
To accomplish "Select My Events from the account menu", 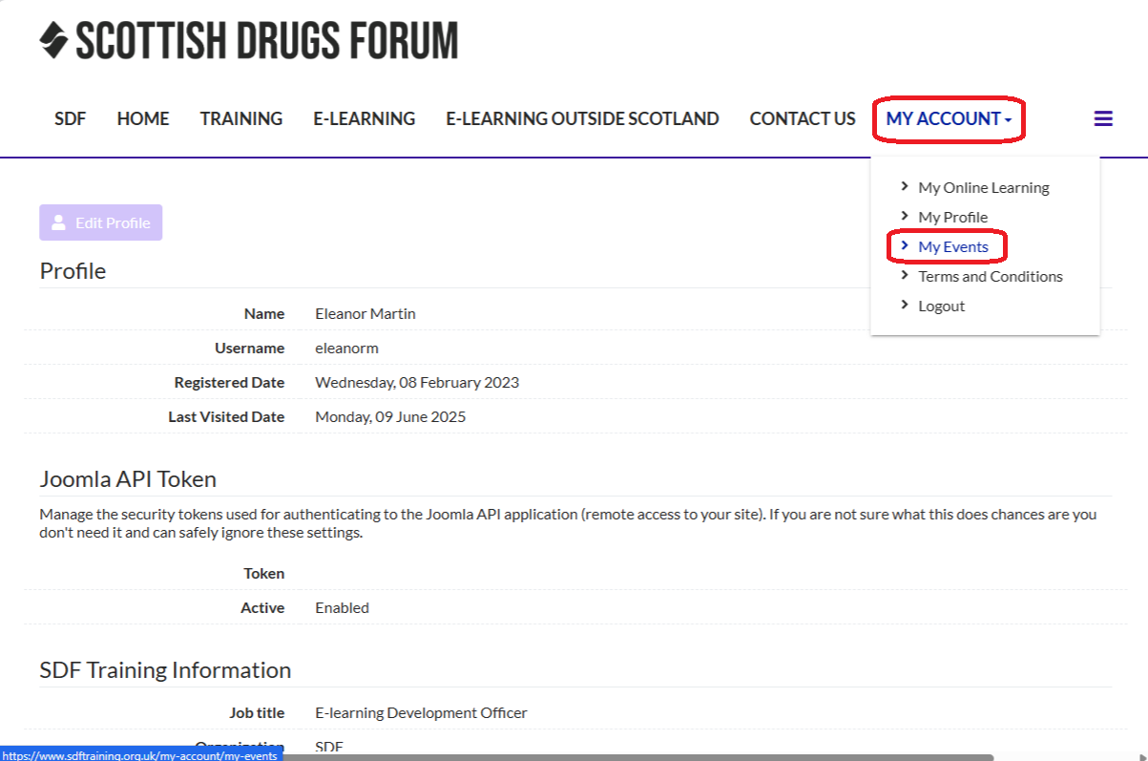I will [953, 246].
